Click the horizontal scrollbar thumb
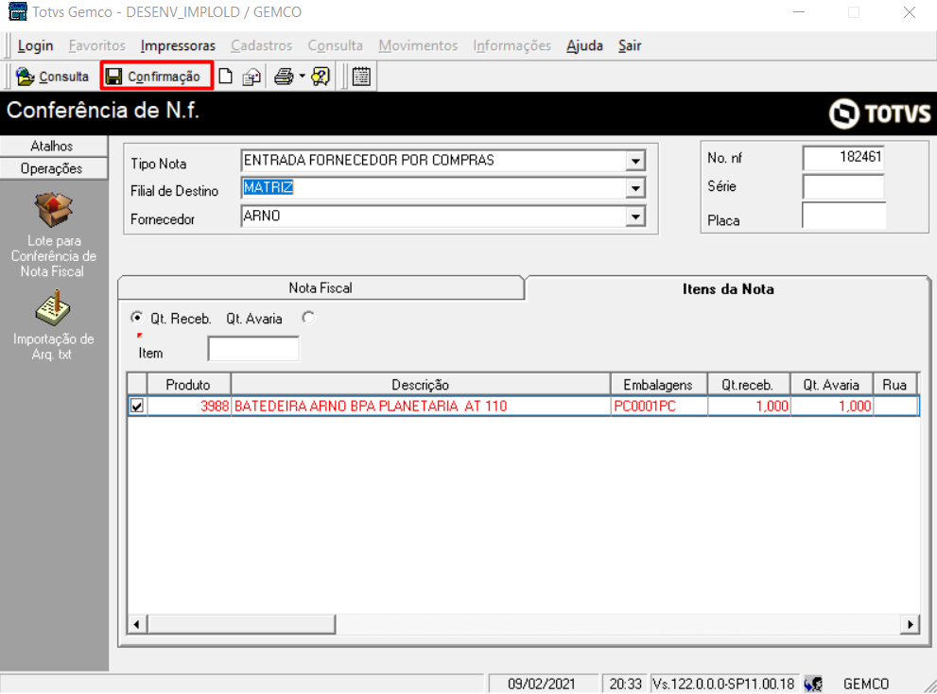This screenshot has height=694, width=937. coord(241,624)
